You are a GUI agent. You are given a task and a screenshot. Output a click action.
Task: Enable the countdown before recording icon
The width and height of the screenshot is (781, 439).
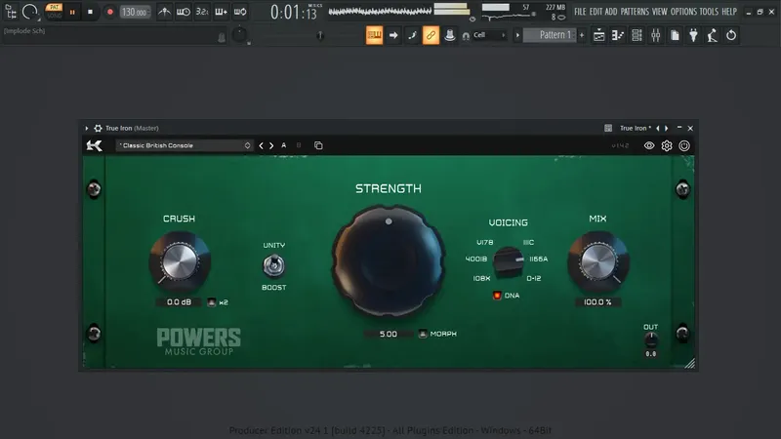pyautogui.click(x=202, y=12)
